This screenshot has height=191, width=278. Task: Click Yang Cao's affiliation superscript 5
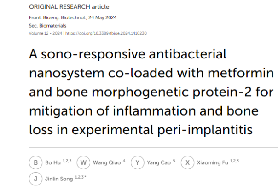(174, 161)
